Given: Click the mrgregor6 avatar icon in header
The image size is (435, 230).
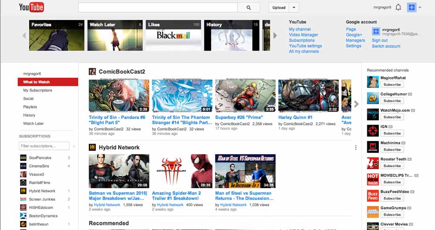Looking at the screenshot, I should (412, 7).
